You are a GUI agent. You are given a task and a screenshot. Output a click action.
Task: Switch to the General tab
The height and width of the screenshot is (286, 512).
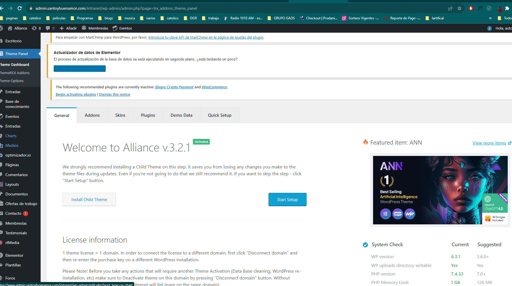(62, 115)
